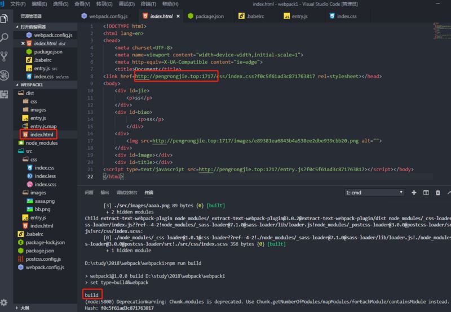Open the Manage gear icon
This screenshot has width=451, height=312.
(x=4, y=302)
